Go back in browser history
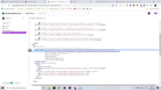Screen dimensions: 161x90 click(2, 5)
